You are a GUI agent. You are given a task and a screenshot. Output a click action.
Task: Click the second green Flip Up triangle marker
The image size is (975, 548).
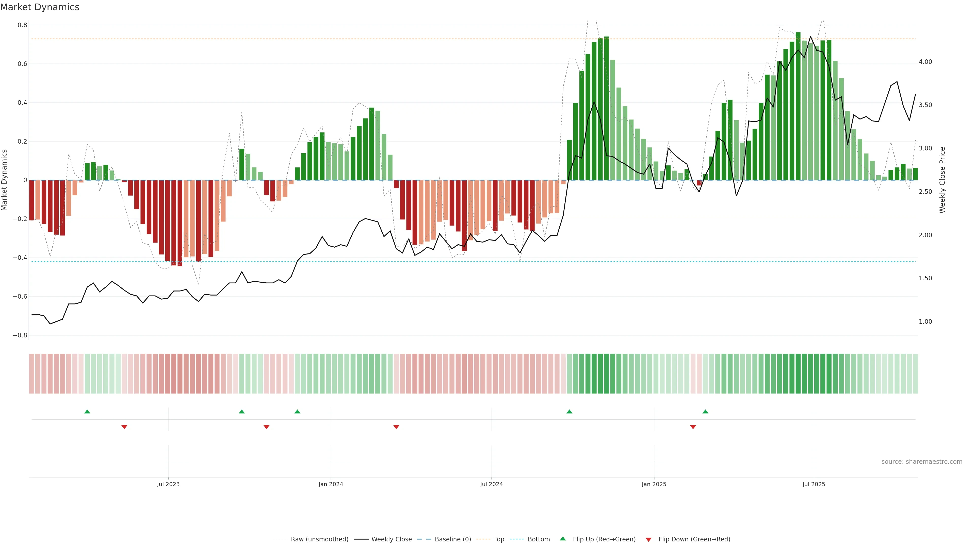pos(242,412)
